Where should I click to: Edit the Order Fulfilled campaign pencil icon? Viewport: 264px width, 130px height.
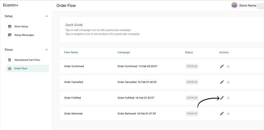(222, 98)
